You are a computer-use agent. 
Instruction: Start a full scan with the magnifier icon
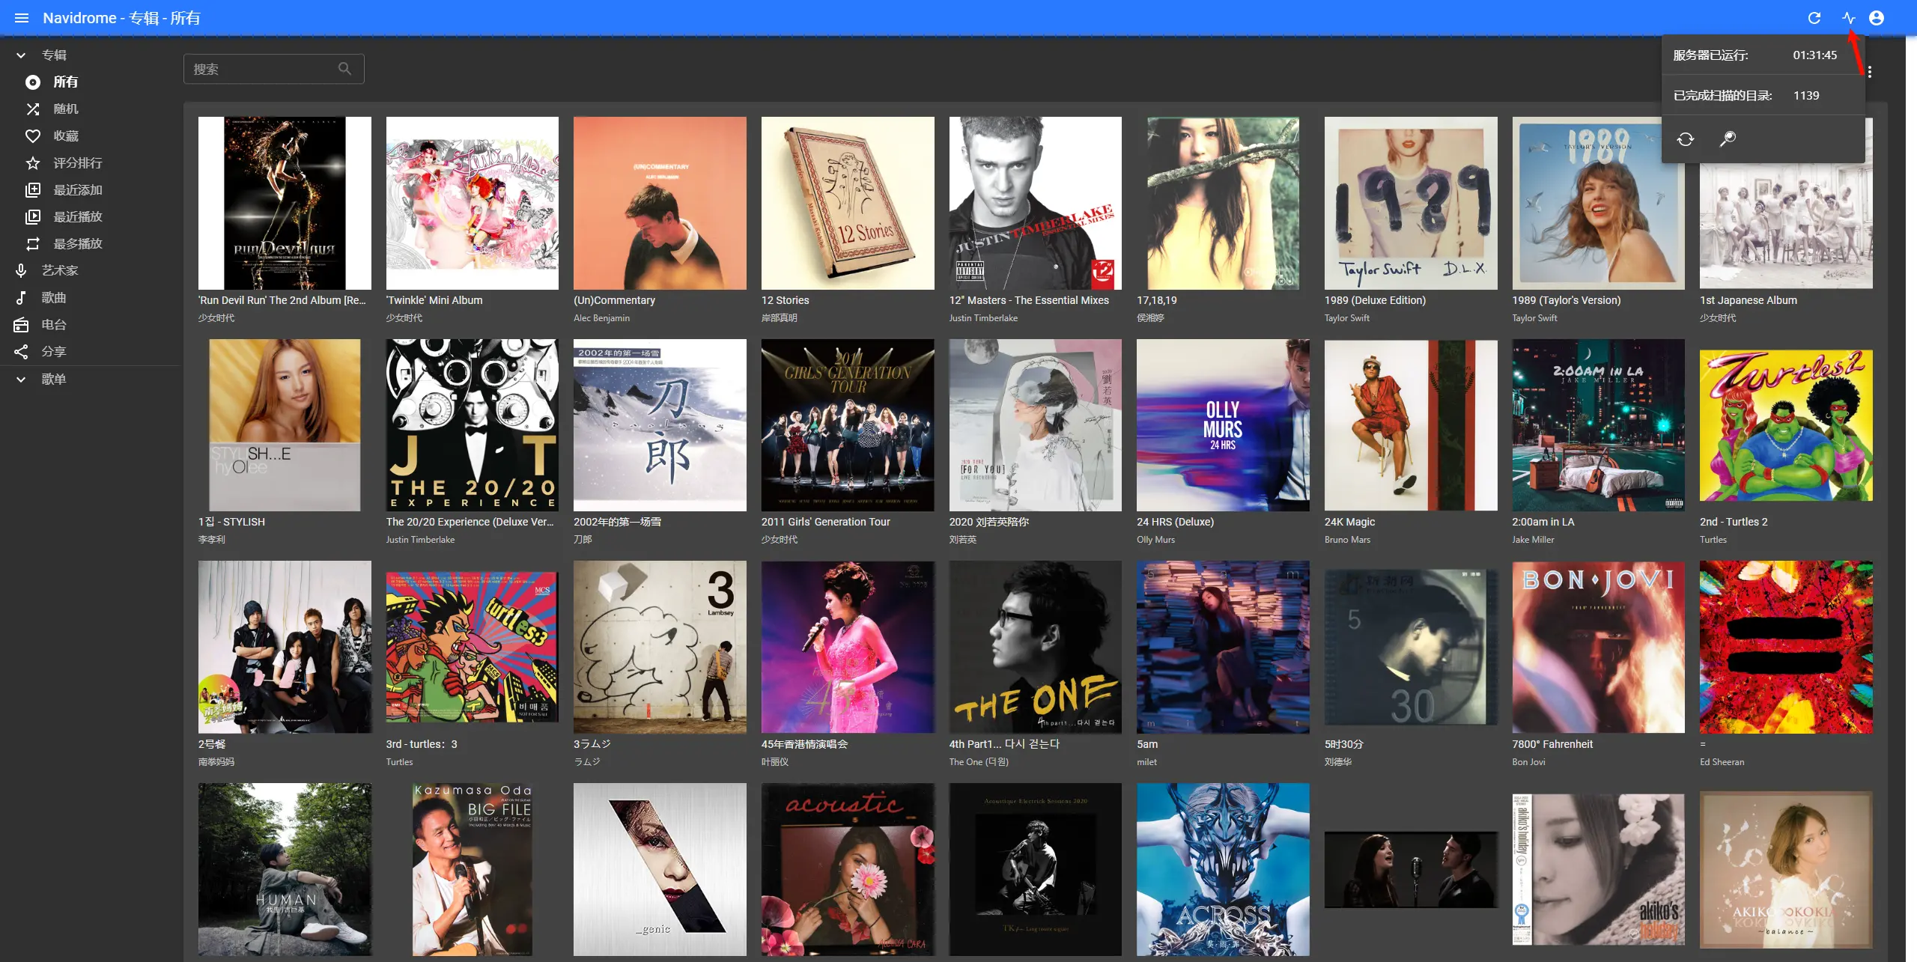(1728, 139)
